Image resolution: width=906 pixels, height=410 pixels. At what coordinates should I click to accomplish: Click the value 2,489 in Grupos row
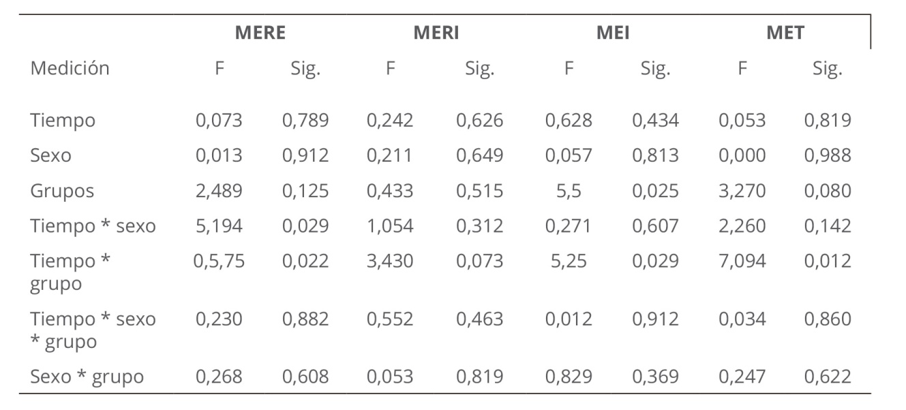pyautogui.click(x=219, y=191)
